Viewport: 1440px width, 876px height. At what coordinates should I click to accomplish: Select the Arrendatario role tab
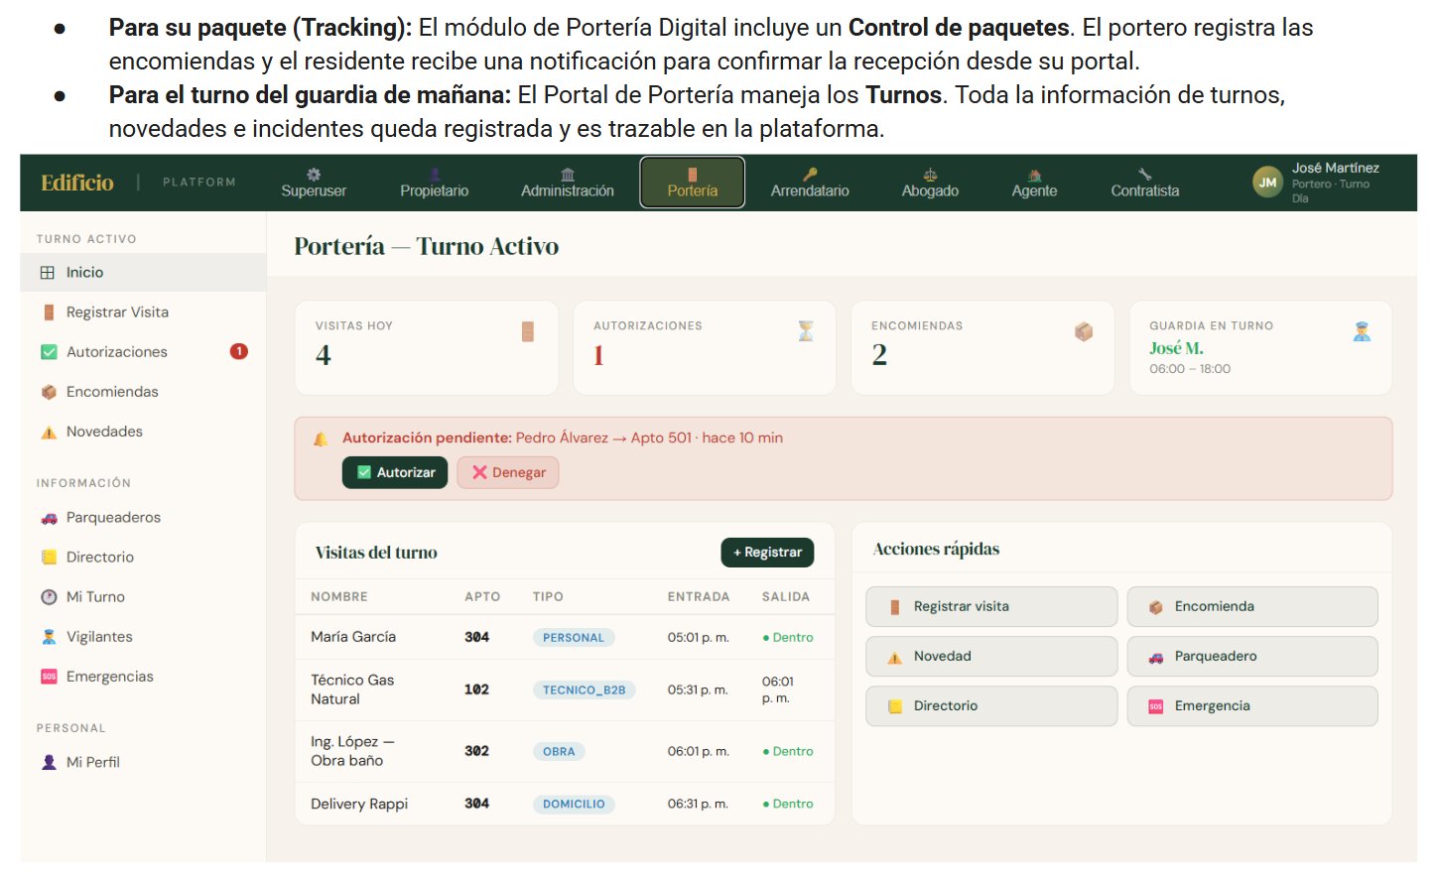810,183
